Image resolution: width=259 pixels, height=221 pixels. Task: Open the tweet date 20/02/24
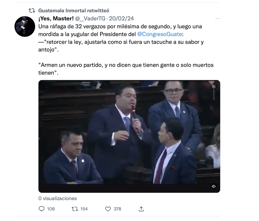pos(121,18)
